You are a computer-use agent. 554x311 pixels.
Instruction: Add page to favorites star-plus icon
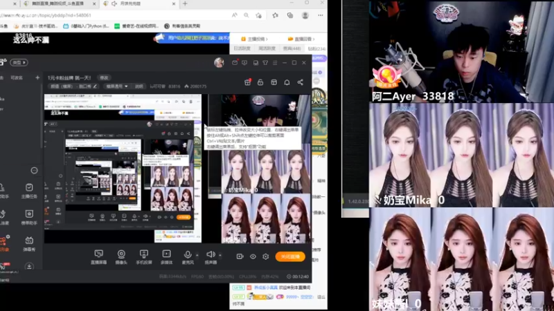click(x=258, y=15)
